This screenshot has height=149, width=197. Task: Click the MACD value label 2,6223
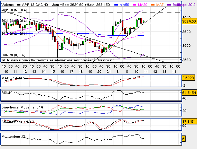point(188,78)
